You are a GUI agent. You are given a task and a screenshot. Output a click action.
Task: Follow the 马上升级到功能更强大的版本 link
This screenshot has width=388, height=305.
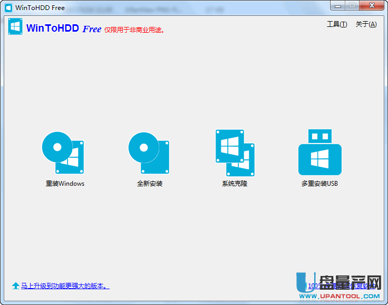click(65, 286)
